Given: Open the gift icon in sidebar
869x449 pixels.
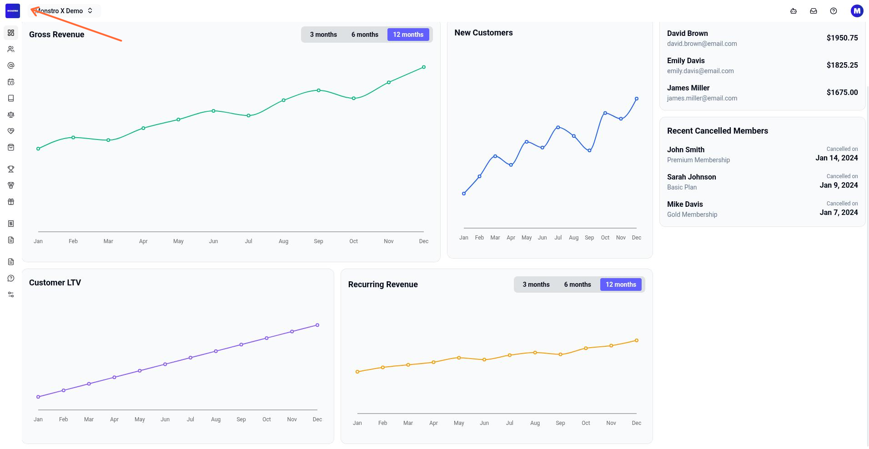Looking at the screenshot, I should [11, 202].
